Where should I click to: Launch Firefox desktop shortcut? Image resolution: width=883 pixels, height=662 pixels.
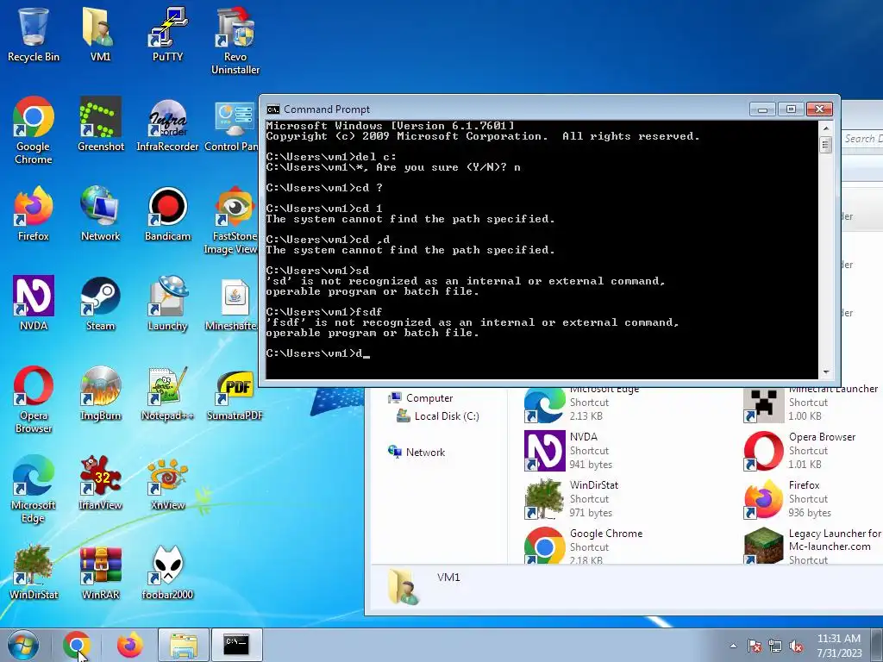click(34, 213)
